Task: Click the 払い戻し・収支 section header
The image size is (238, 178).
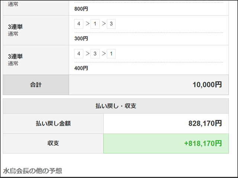Action: [116, 106]
